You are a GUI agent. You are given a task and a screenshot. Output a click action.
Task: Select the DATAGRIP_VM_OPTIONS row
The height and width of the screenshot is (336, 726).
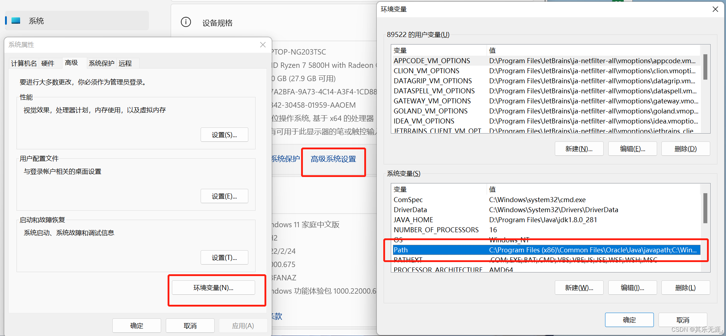[546, 81]
